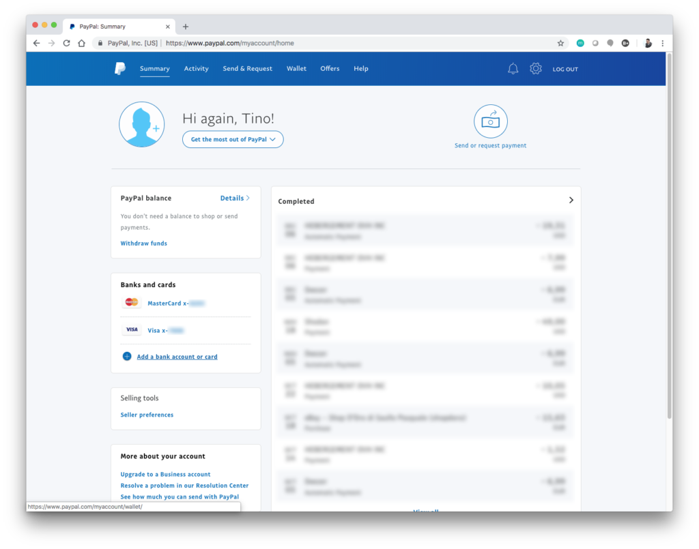The height and width of the screenshot is (549, 699).
Task: Click the profile photo avatar
Action: tap(141, 125)
